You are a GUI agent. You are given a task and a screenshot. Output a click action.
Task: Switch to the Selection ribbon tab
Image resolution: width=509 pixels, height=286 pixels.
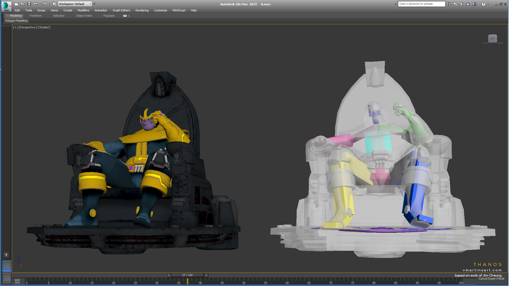[x=59, y=16]
